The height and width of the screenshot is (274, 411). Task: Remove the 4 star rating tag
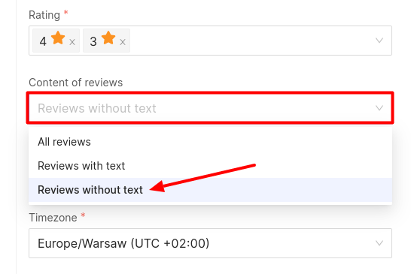tap(72, 42)
